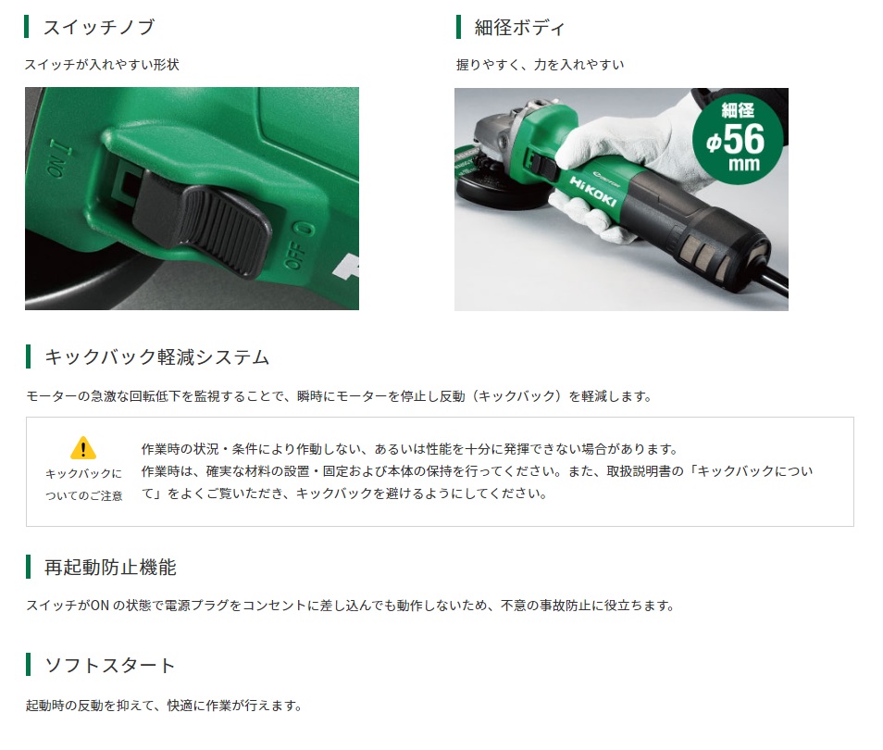This screenshot has height=750, width=883.
Task: Open the slim body grinder photo
Action: pyautogui.click(x=621, y=199)
